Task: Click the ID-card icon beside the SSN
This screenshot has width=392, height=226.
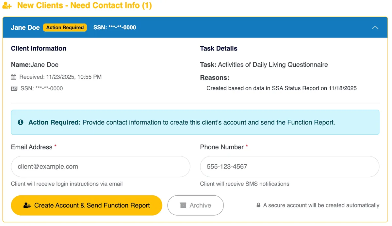Action: pos(14,88)
